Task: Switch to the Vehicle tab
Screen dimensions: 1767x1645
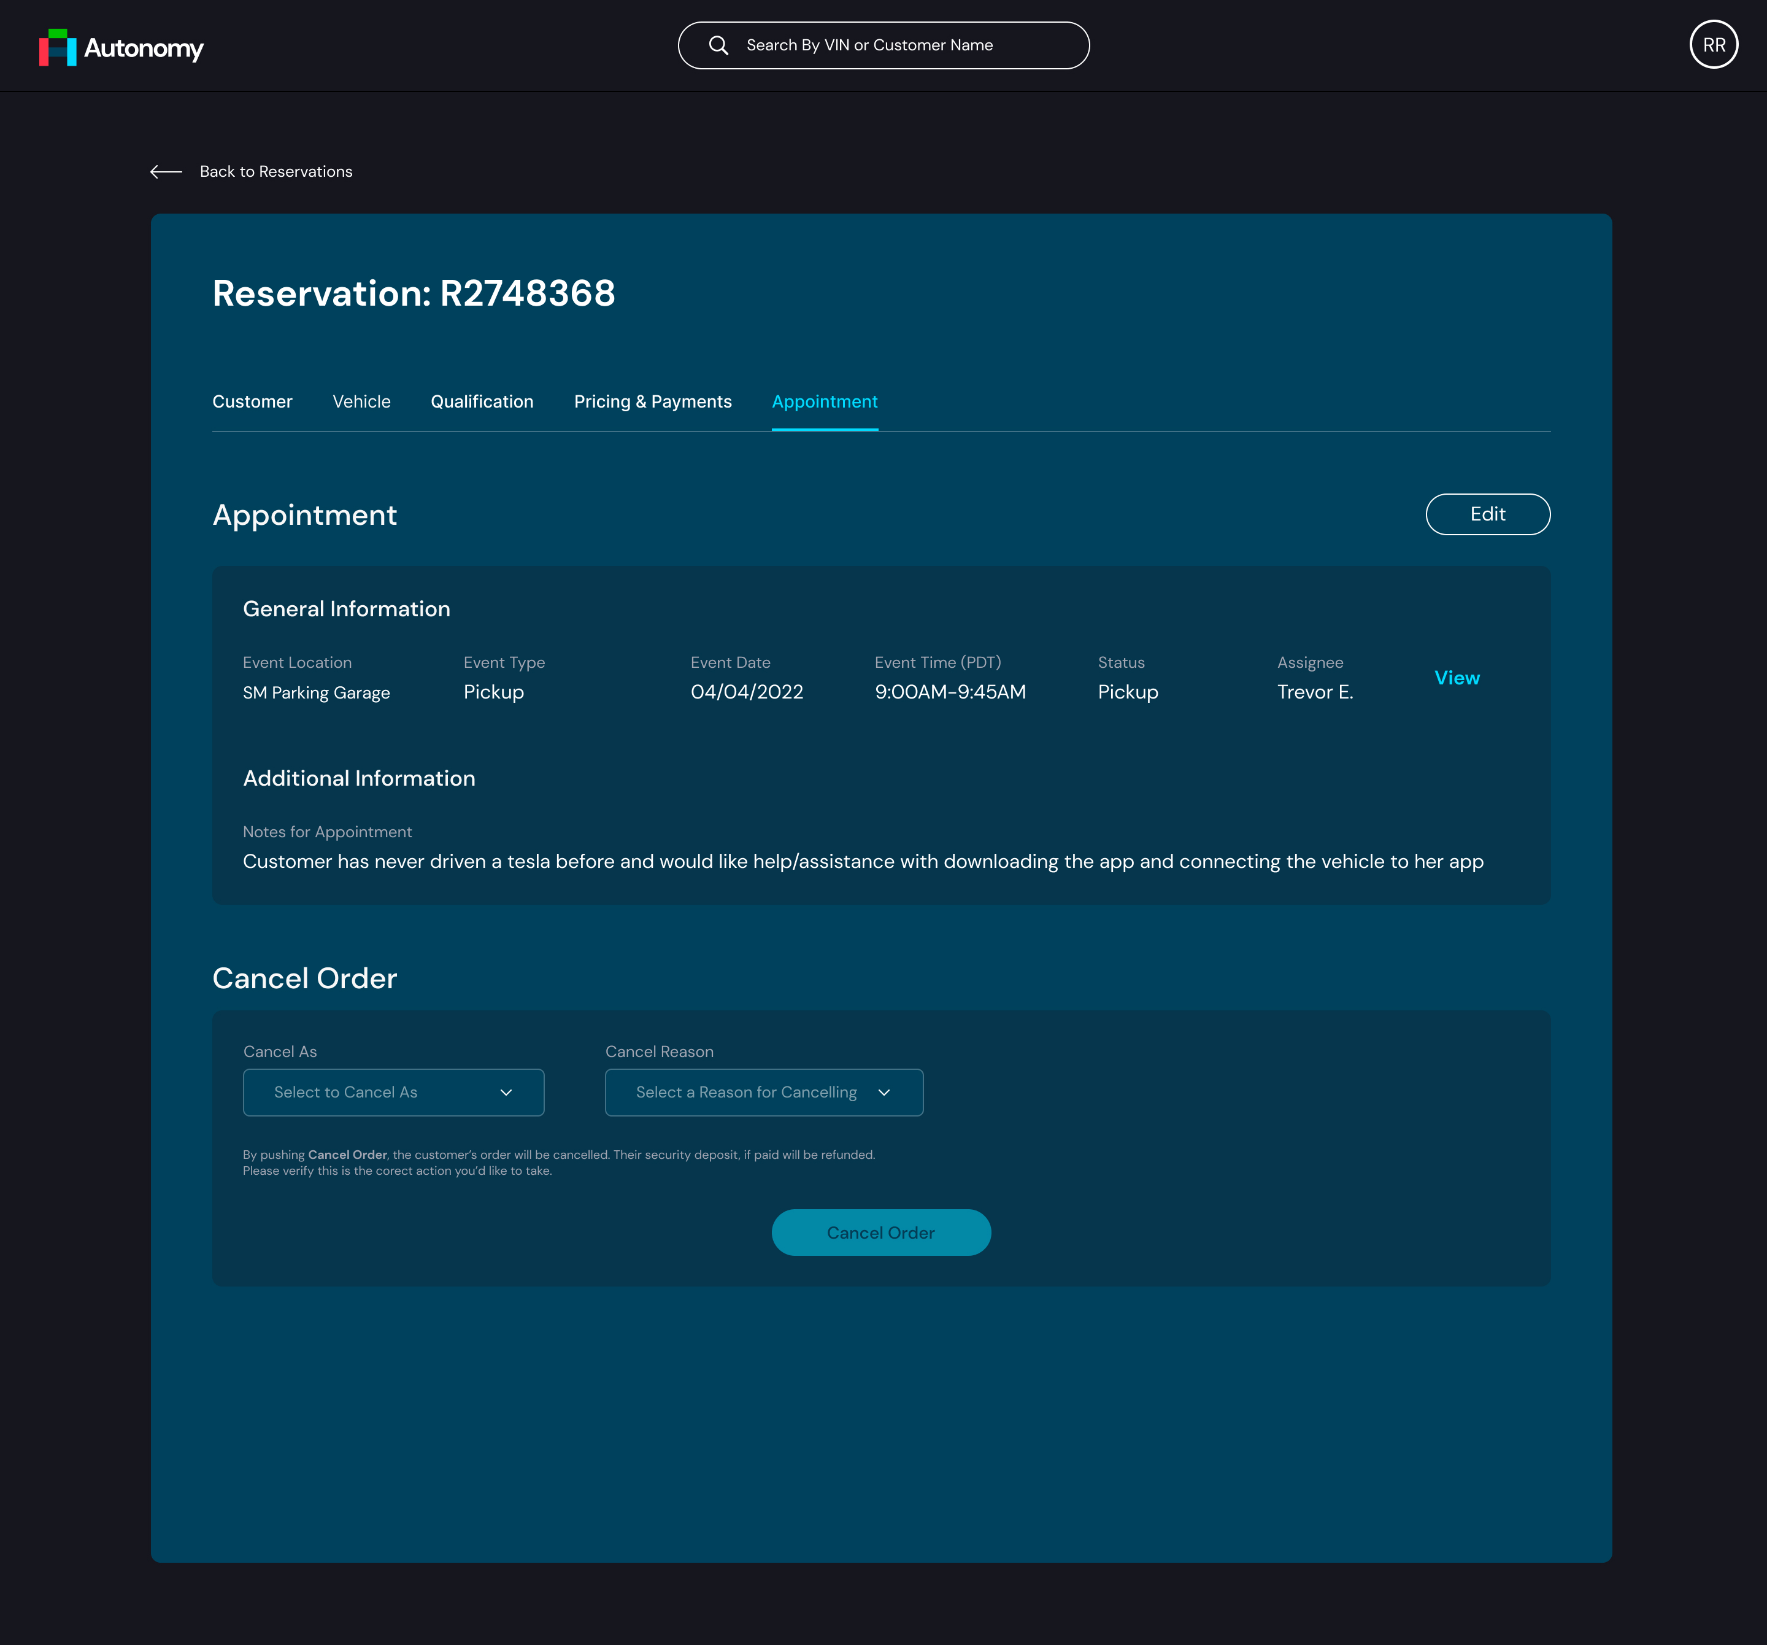Action: (x=361, y=402)
